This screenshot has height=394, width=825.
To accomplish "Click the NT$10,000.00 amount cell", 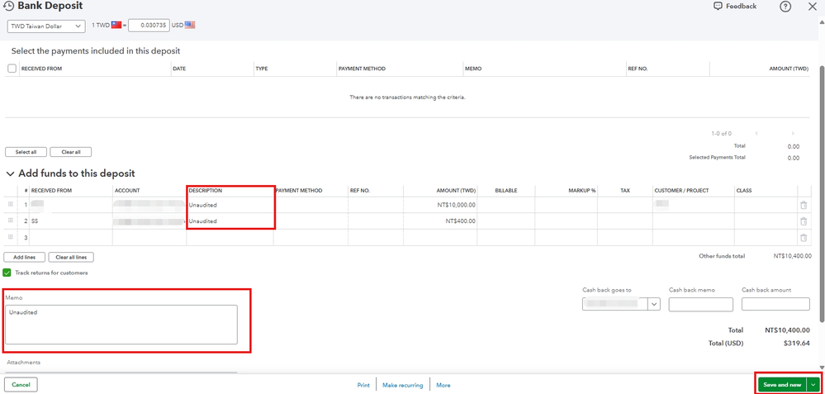I will tap(440, 205).
